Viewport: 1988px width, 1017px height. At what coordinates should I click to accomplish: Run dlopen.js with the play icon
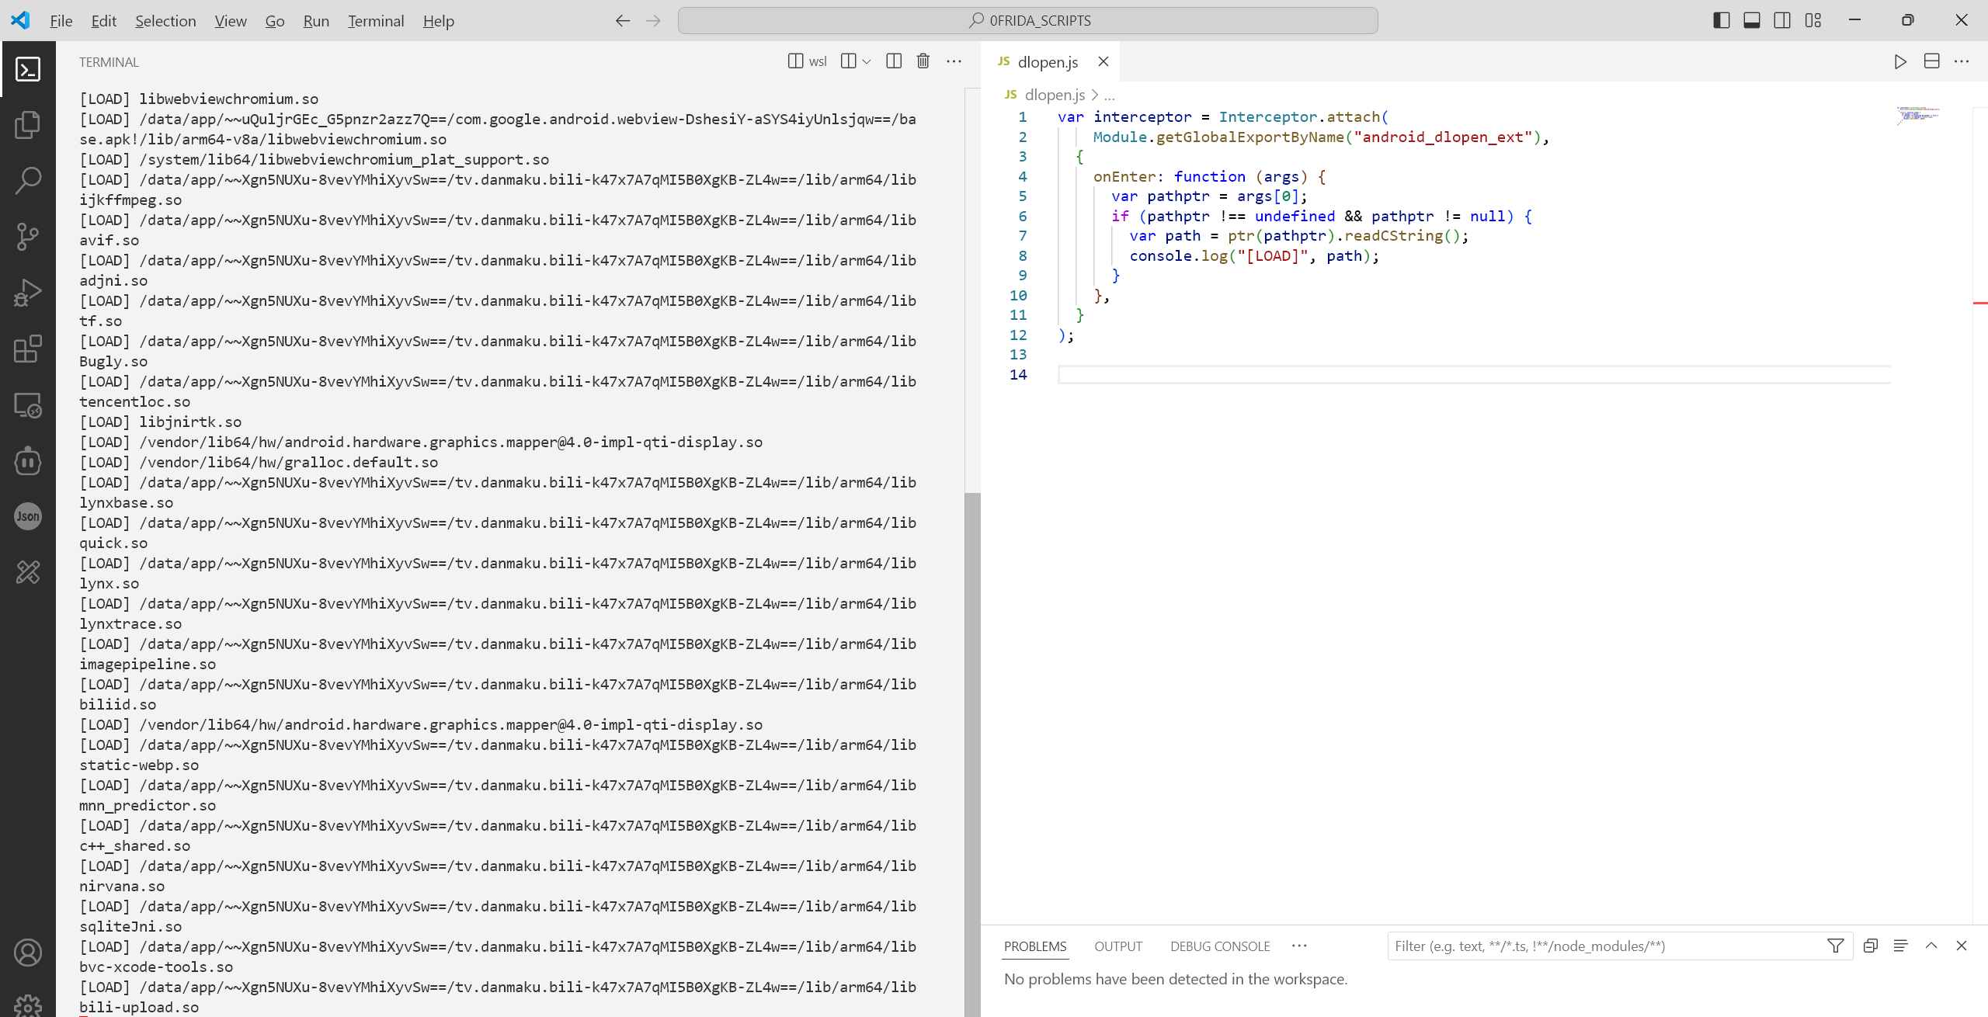(1899, 61)
